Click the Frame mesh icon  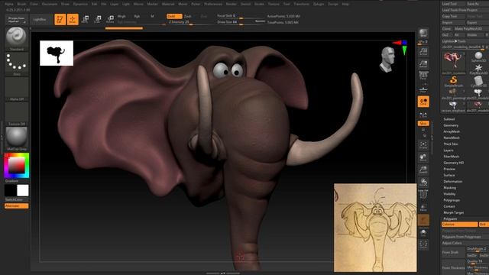click(x=423, y=144)
